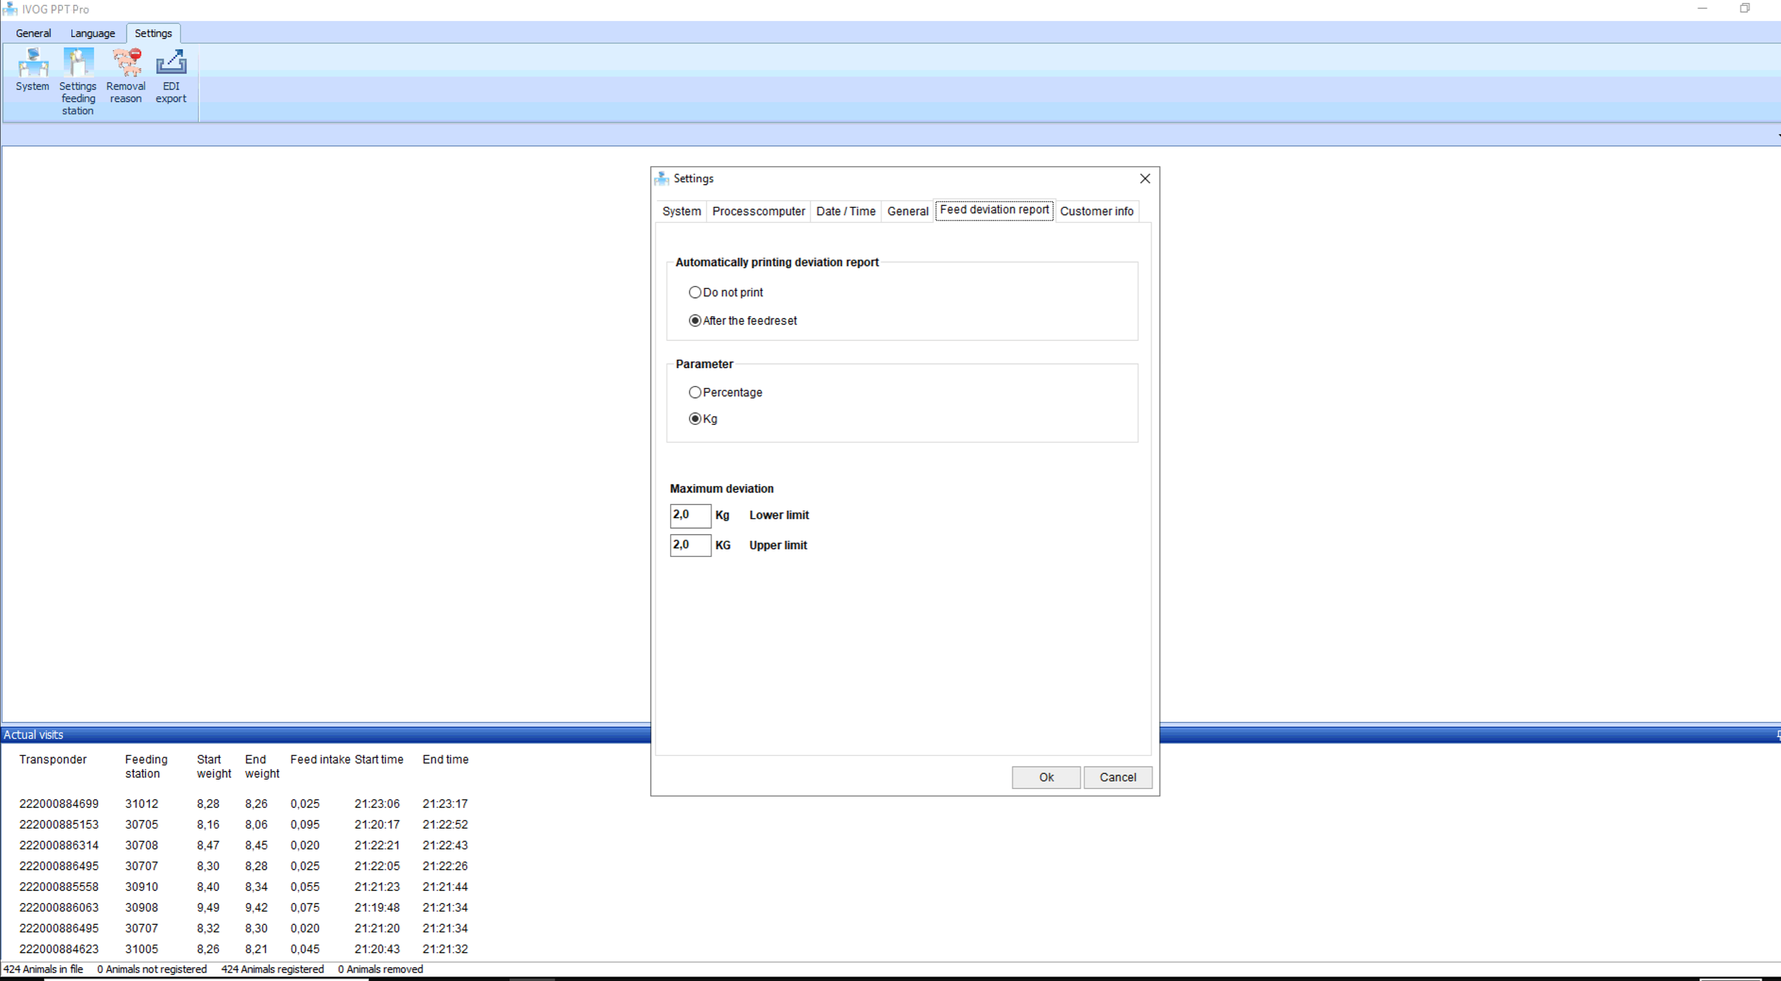The height and width of the screenshot is (981, 1781).
Task: Open Settings feeding station icon
Action: click(x=77, y=82)
